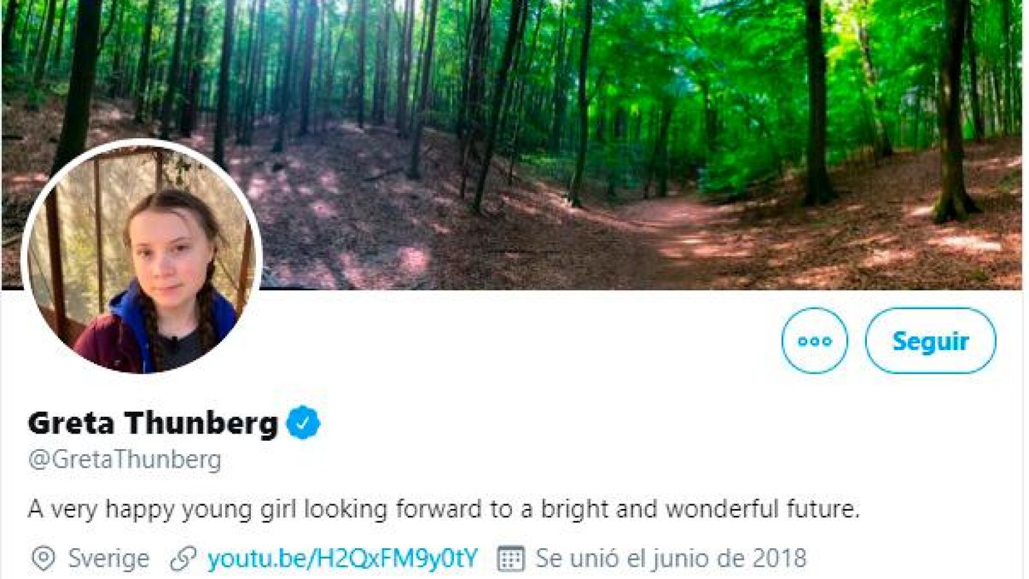Click the Sverige location label
This screenshot has height=579, width=1029.
point(109,558)
